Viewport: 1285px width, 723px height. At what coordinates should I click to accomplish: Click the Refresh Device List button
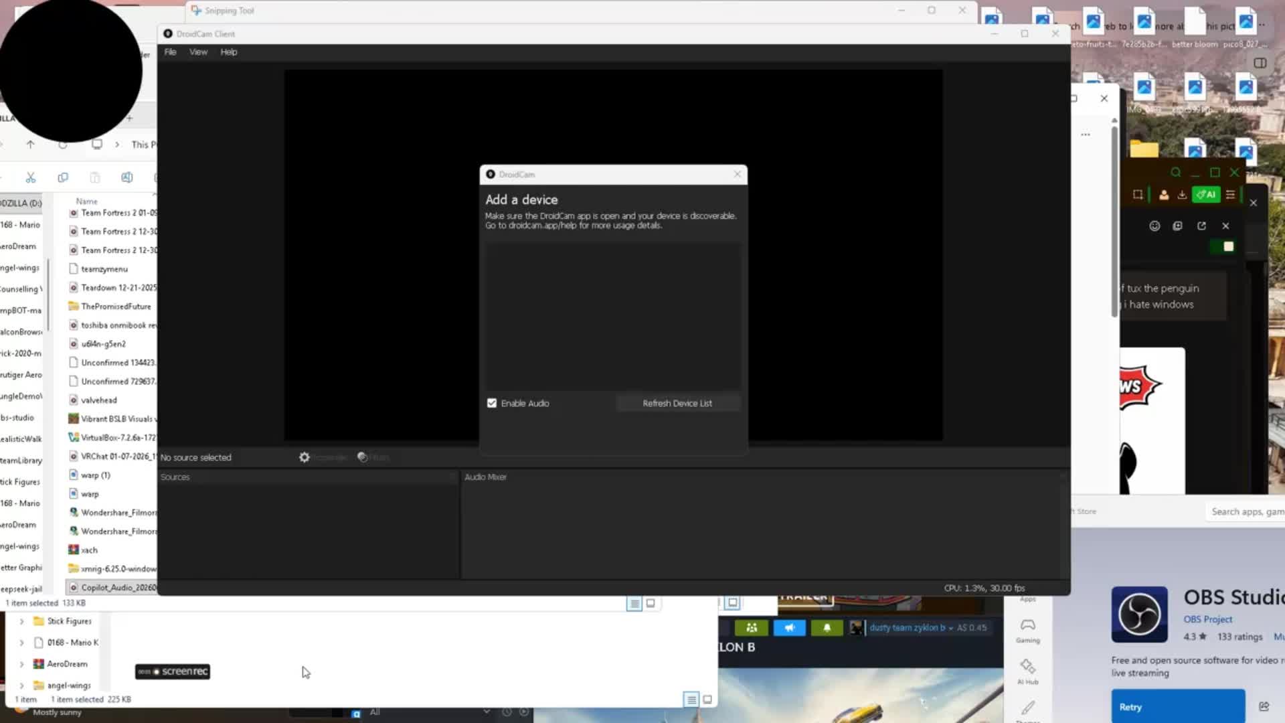click(677, 403)
